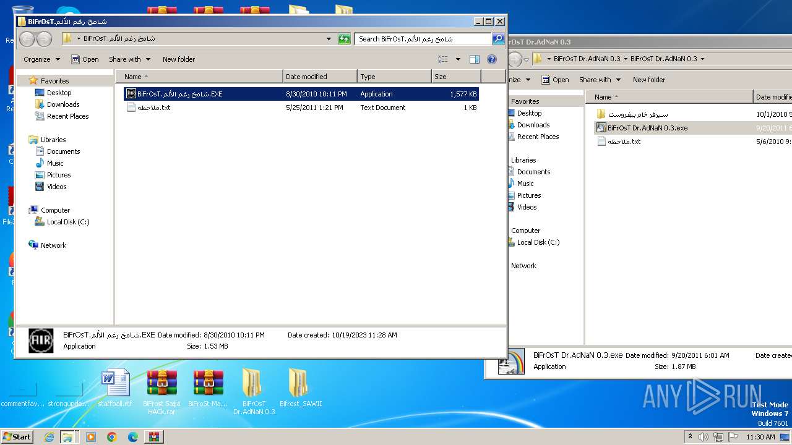
Task: Open the Change your view icon
Action: coord(443,59)
